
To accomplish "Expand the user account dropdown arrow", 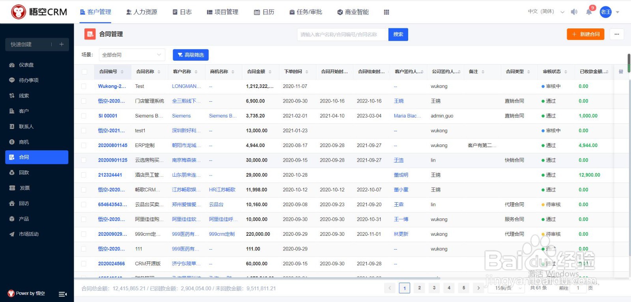I will coord(618,12).
